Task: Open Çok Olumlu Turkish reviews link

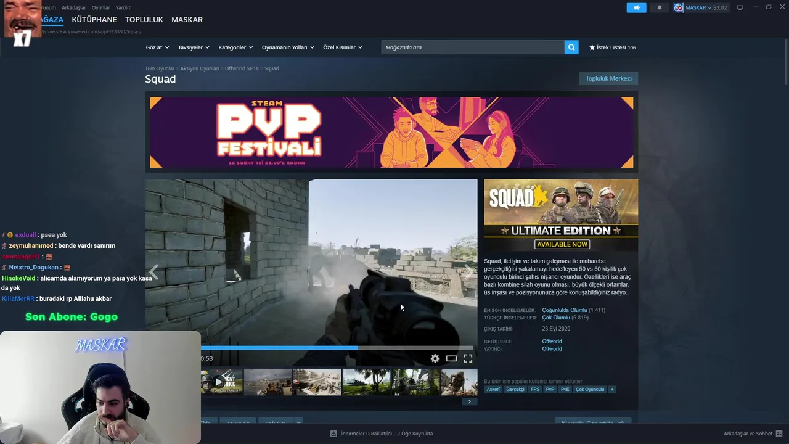Action: [556, 318]
